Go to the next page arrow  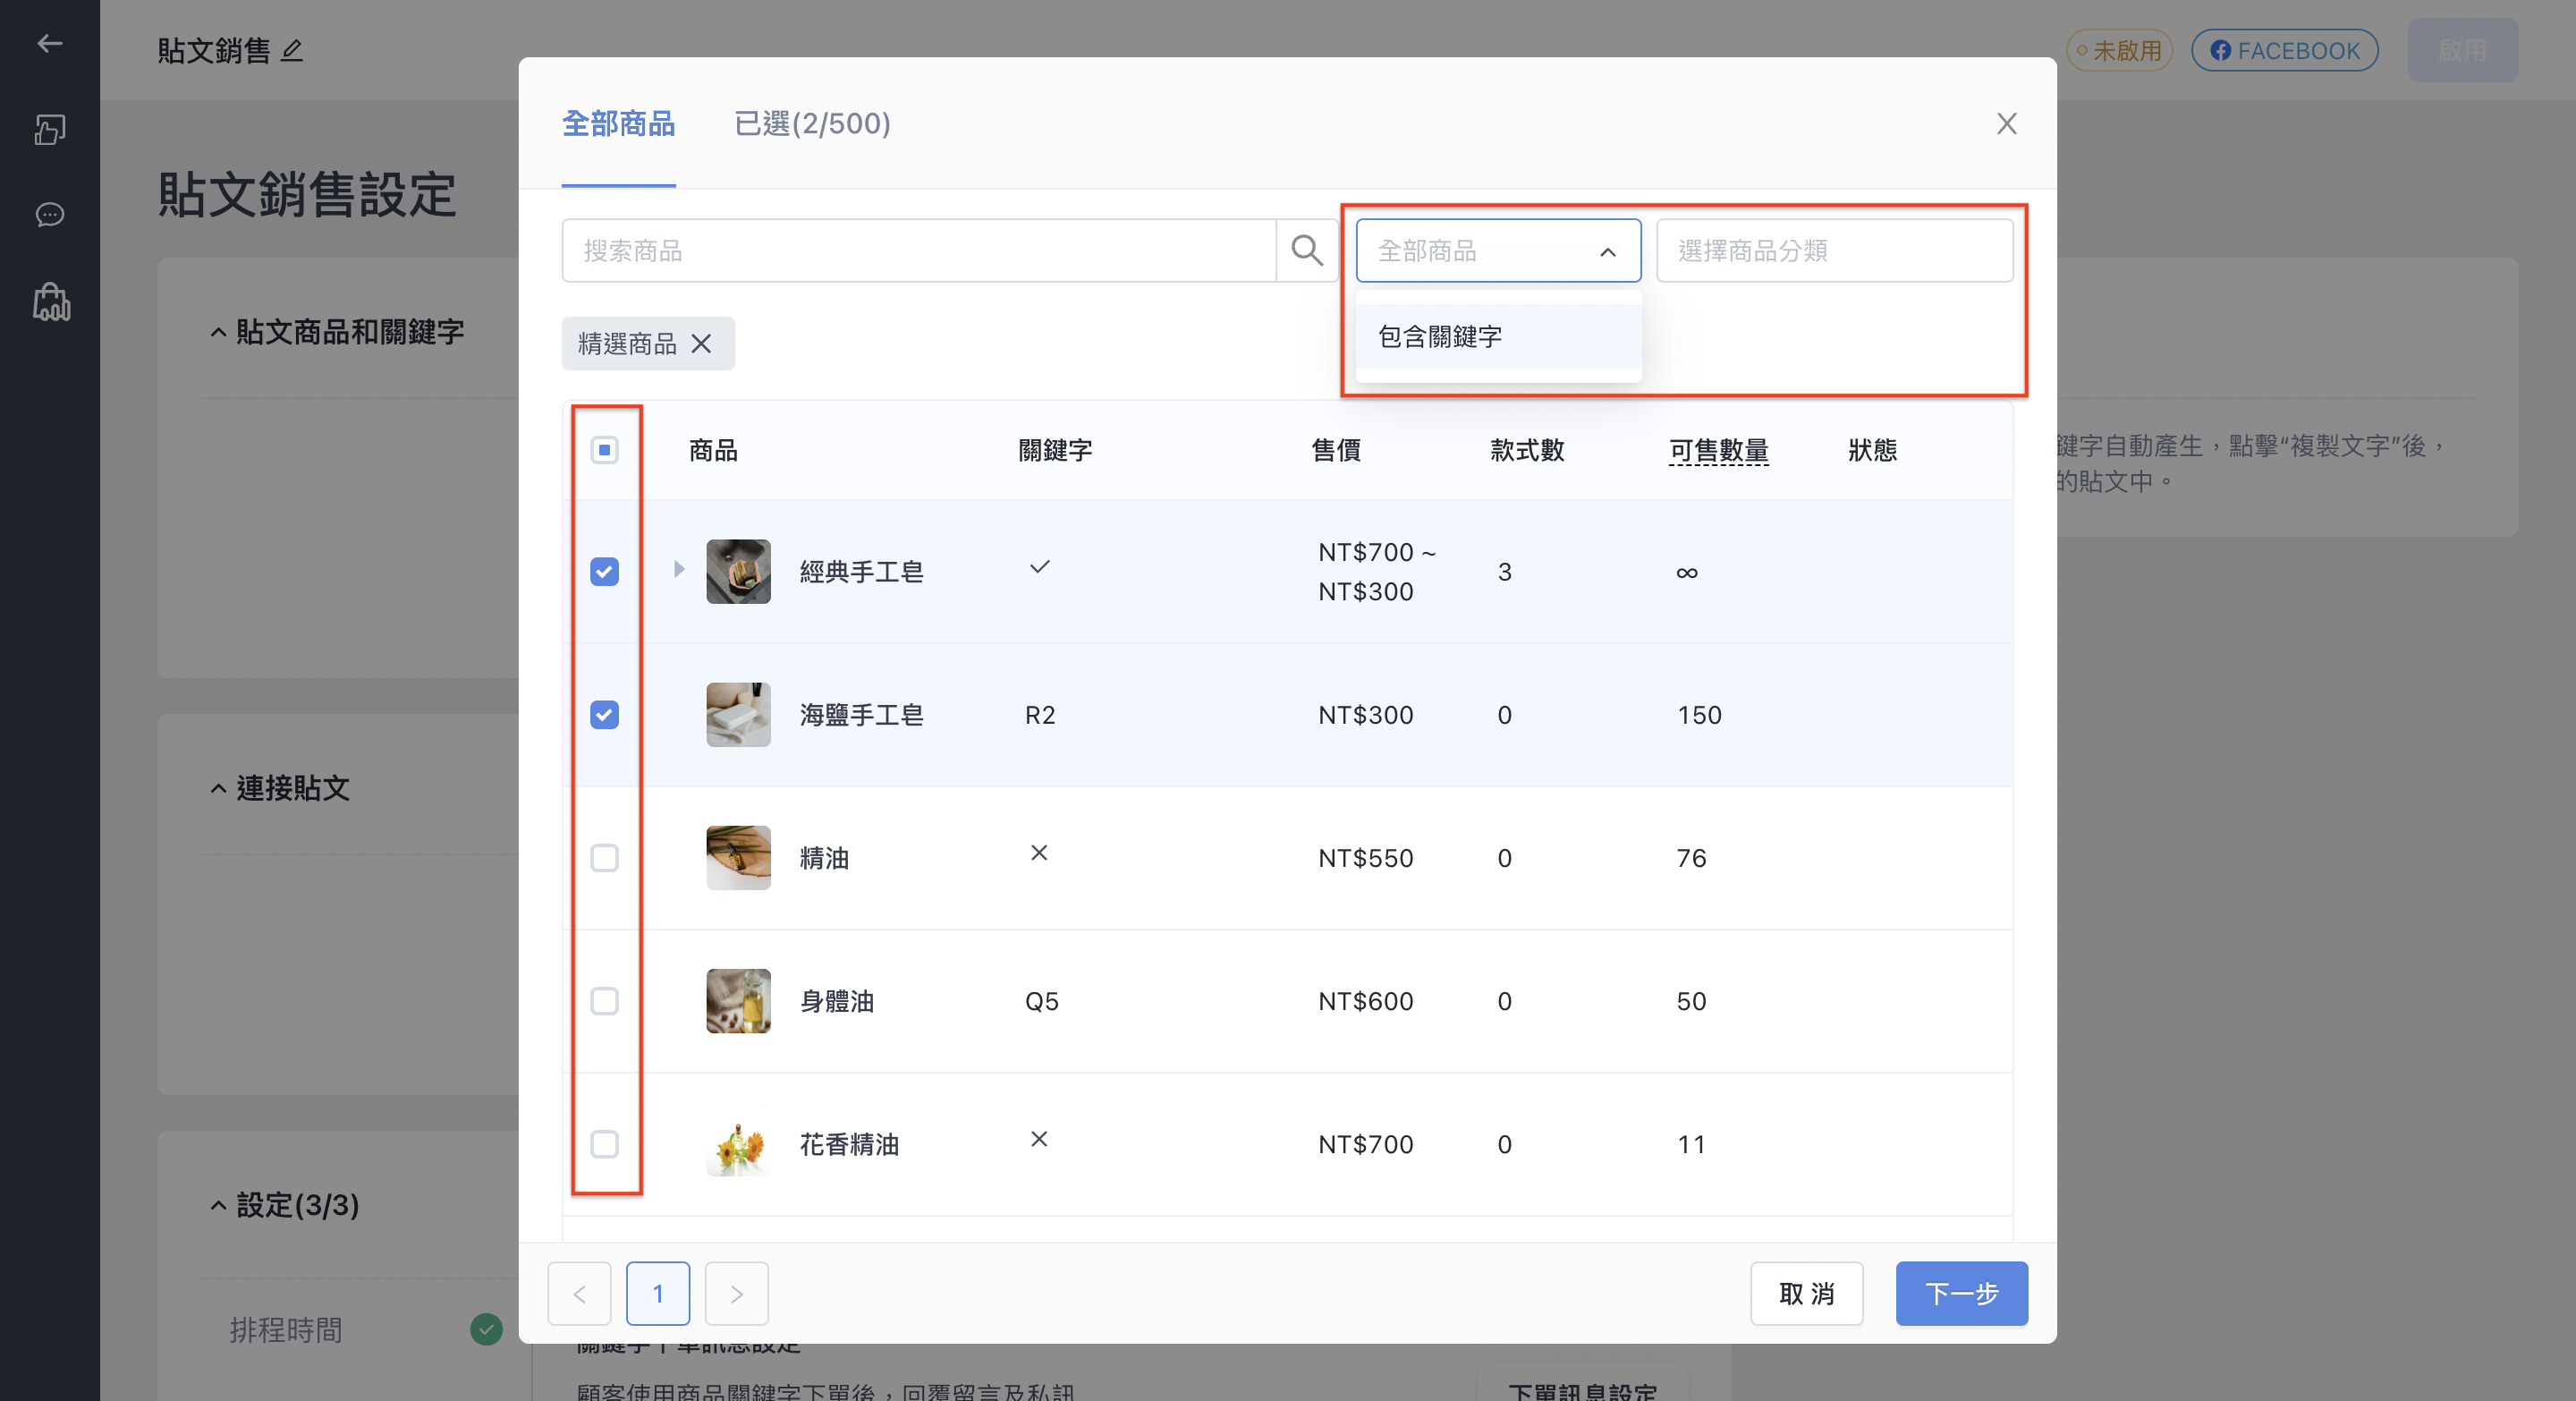pos(736,1293)
